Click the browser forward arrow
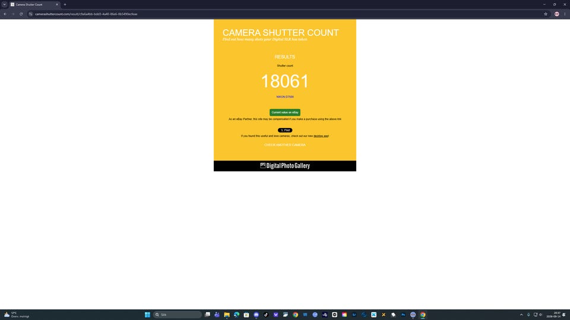The width and height of the screenshot is (570, 320). coord(13,14)
